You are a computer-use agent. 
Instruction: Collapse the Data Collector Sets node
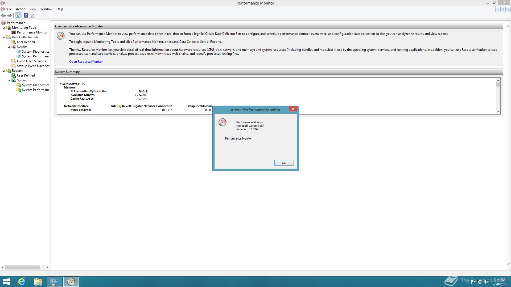coord(4,37)
